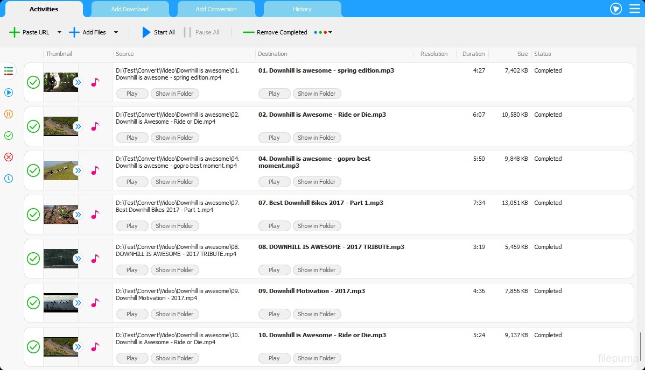This screenshot has height=370, width=645.
Task: Expand the Add Files dropdown arrow
Action: tap(116, 32)
